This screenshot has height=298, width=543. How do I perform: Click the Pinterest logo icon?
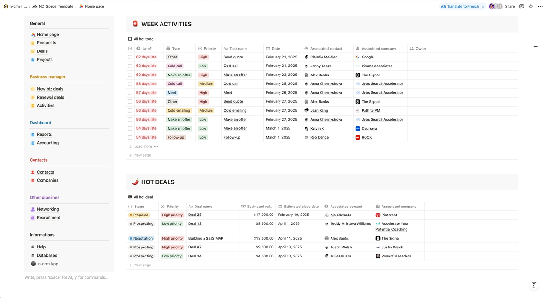coord(378,215)
